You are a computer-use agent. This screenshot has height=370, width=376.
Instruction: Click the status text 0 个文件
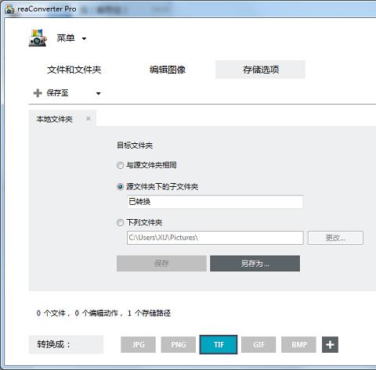tap(51, 313)
